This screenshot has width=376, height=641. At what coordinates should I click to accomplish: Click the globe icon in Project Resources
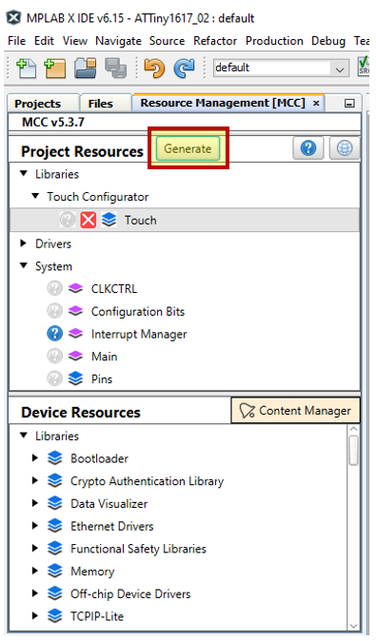[x=345, y=148]
